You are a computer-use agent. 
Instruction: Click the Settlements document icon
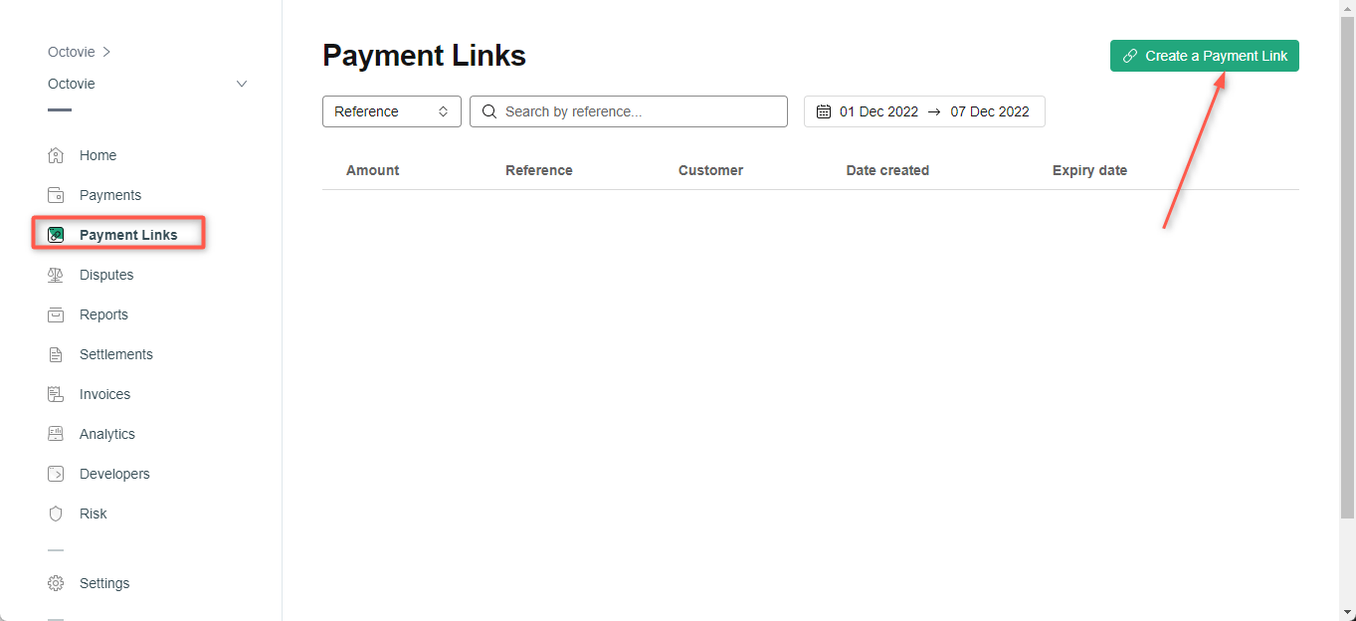(57, 354)
